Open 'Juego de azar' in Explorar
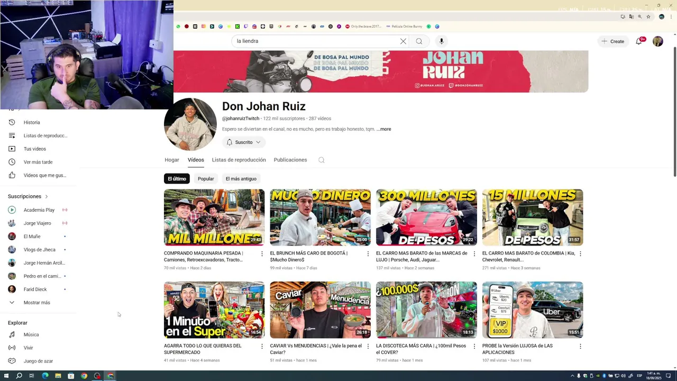This screenshot has width=677, height=381. click(37, 361)
